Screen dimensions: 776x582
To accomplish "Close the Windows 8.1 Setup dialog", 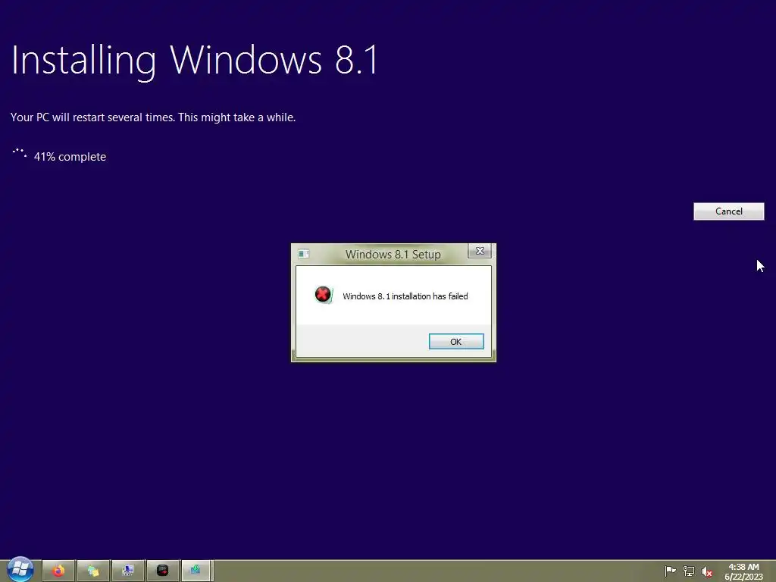I will click(480, 251).
